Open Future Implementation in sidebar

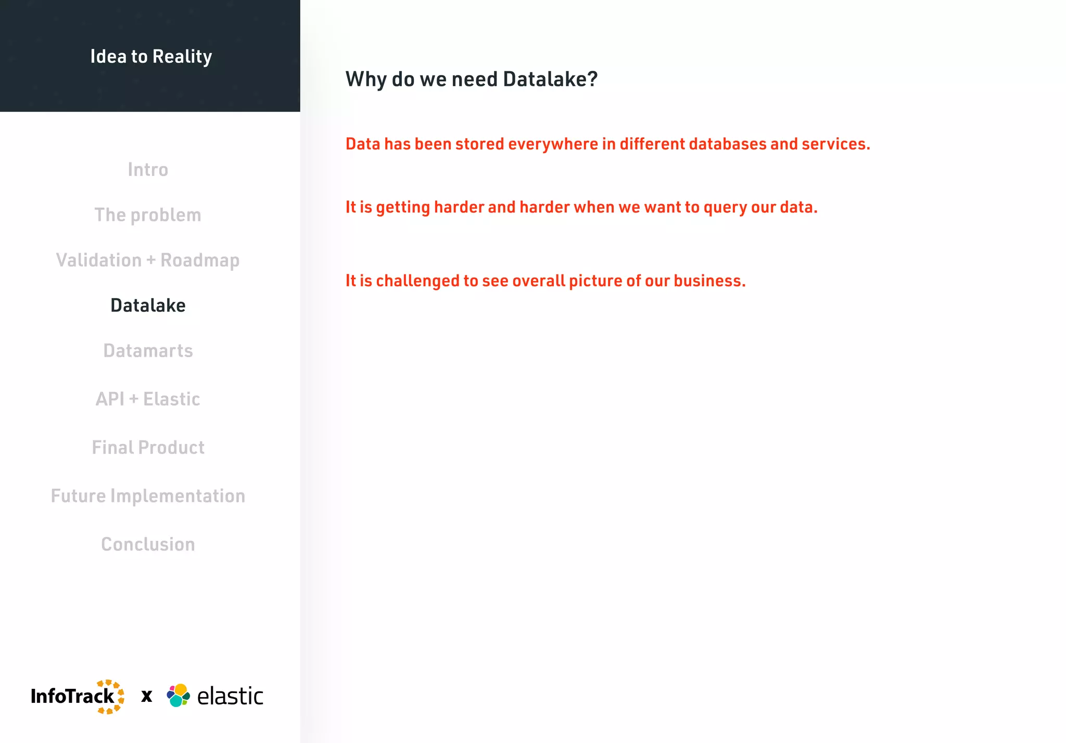148,496
